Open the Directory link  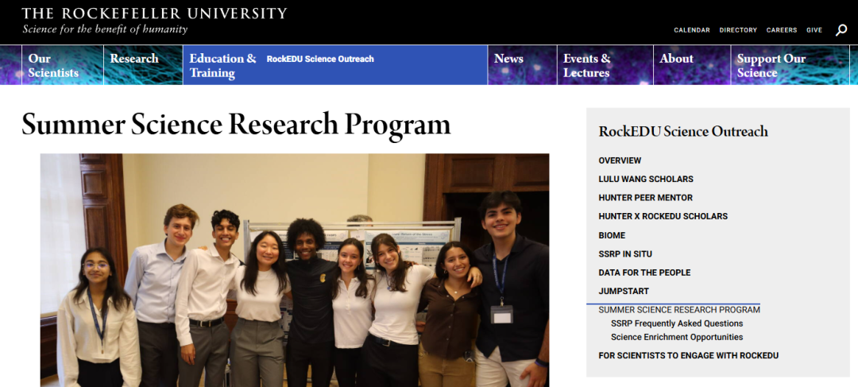click(x=738, y=30)
